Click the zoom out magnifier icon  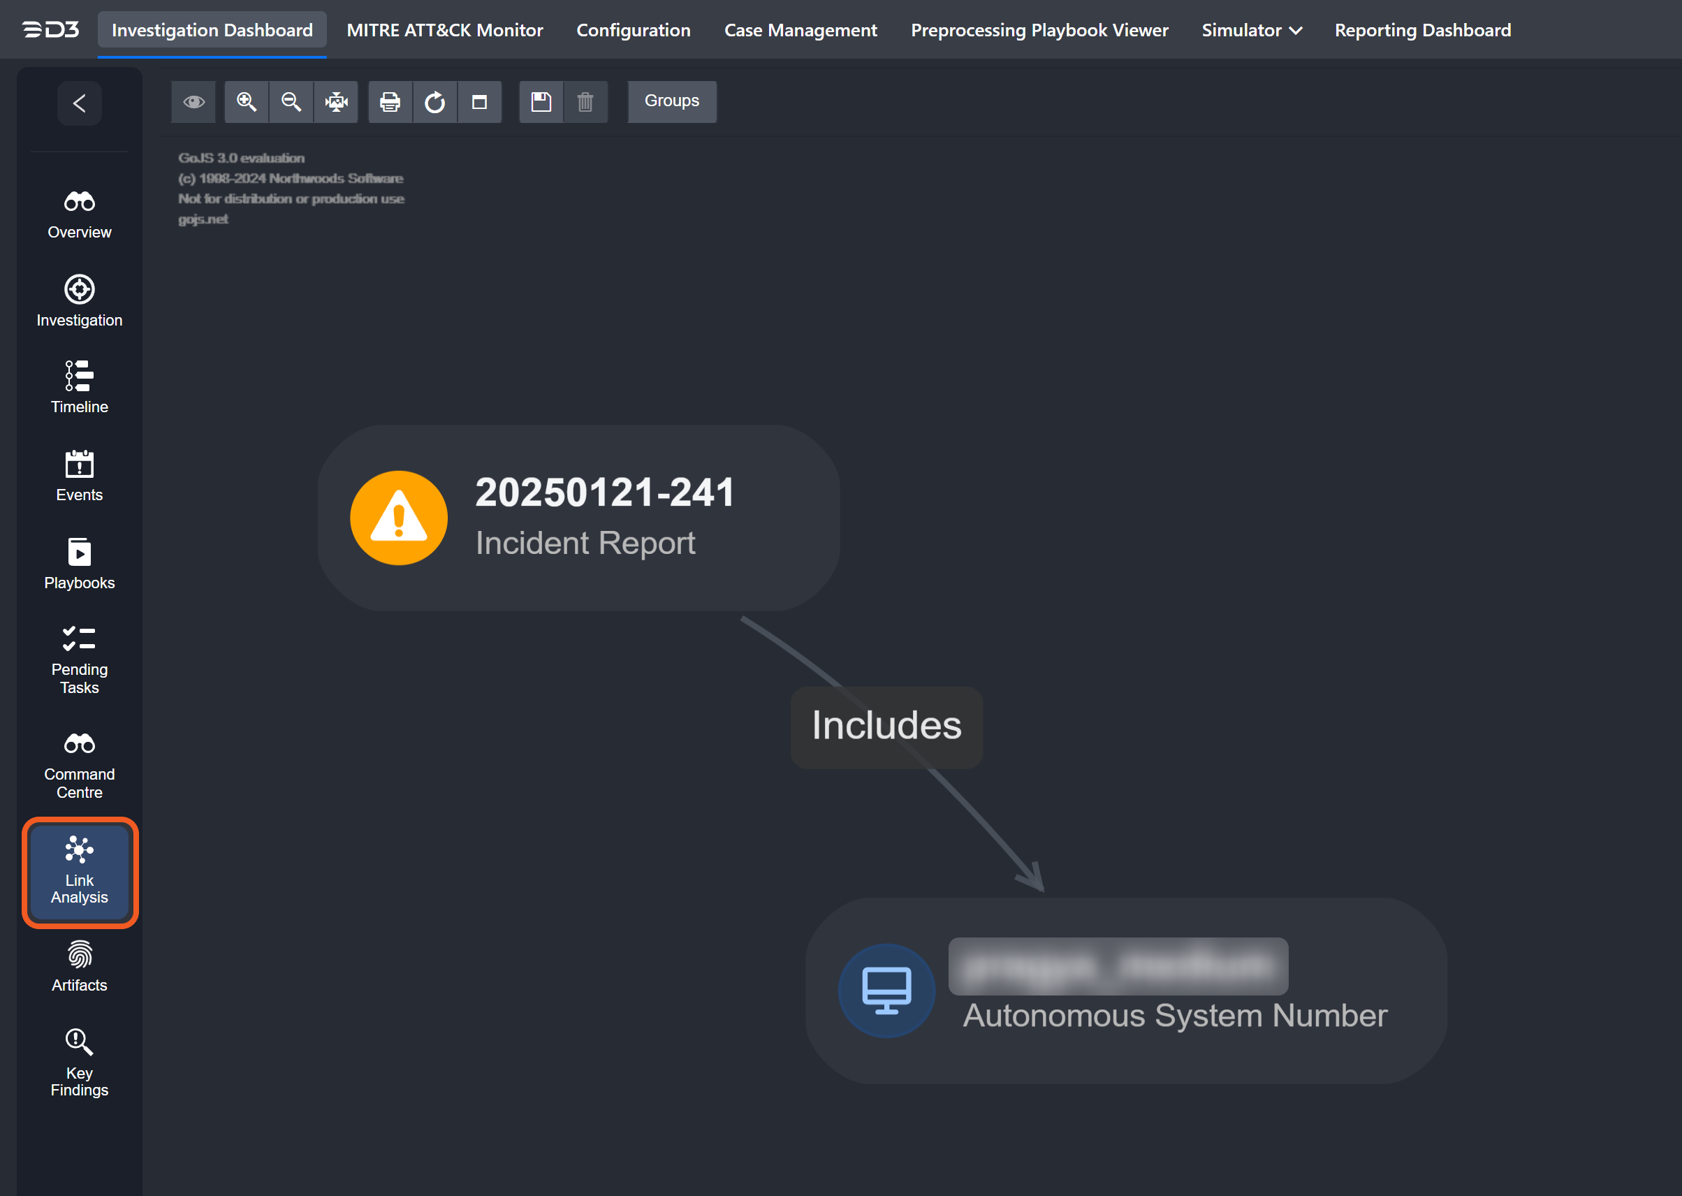[x=291, y=101]
